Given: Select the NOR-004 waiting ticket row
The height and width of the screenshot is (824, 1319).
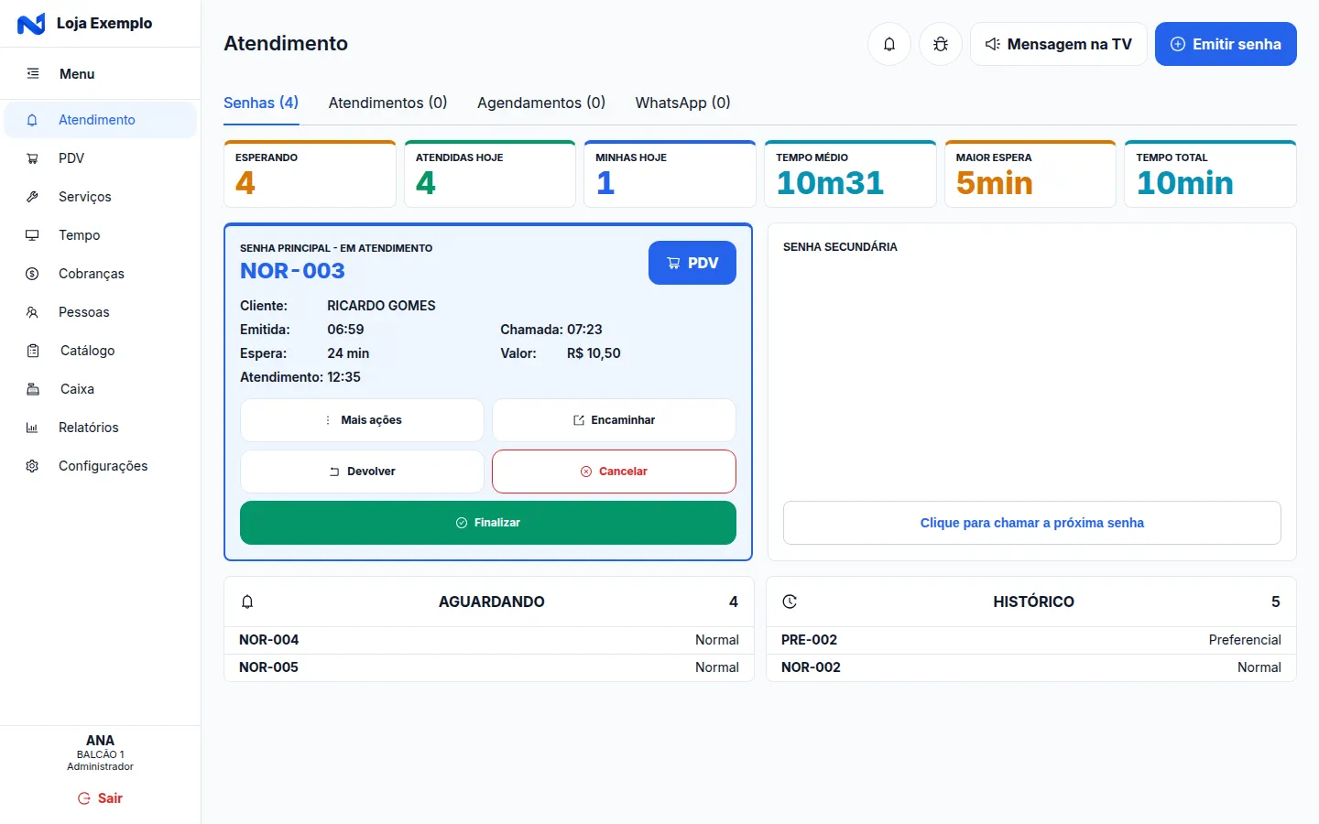Looking at the screenshot, I should [x=489, y=640].
